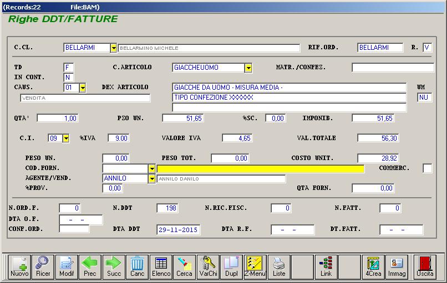Click the N.FATT. invoice number field

tap(390, 208)
